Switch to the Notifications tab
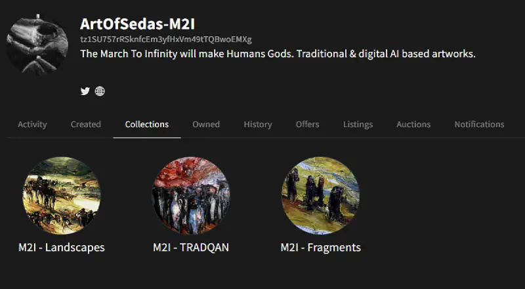This screenshot has width=525, height=289. pos(479,125)
